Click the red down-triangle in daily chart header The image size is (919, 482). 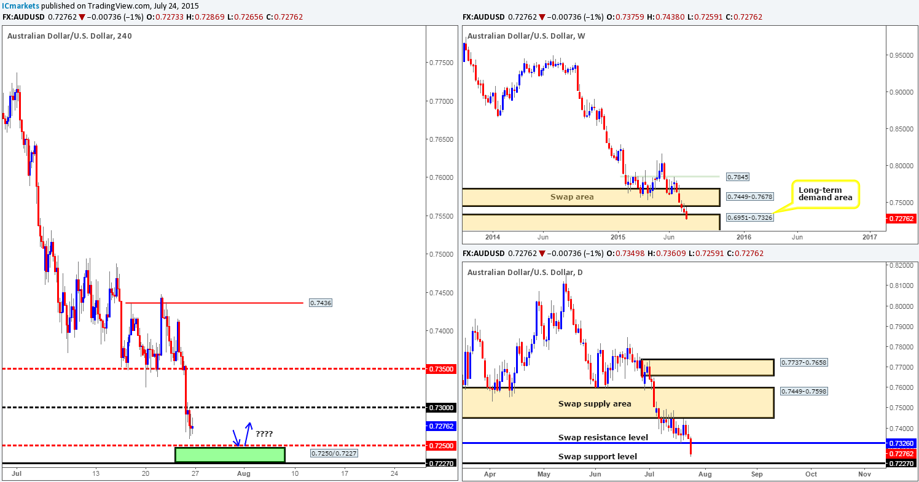click(x=542, y=253)
